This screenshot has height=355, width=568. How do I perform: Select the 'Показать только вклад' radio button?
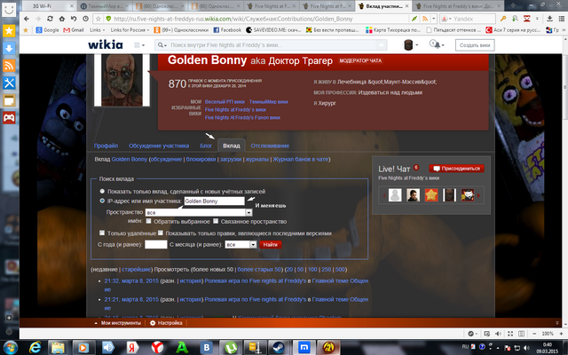pyautogui.click(x=102, y=191)
